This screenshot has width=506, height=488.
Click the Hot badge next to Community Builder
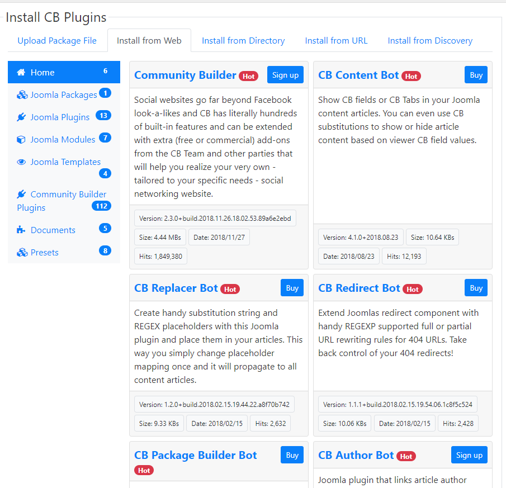tap(248, 77)
